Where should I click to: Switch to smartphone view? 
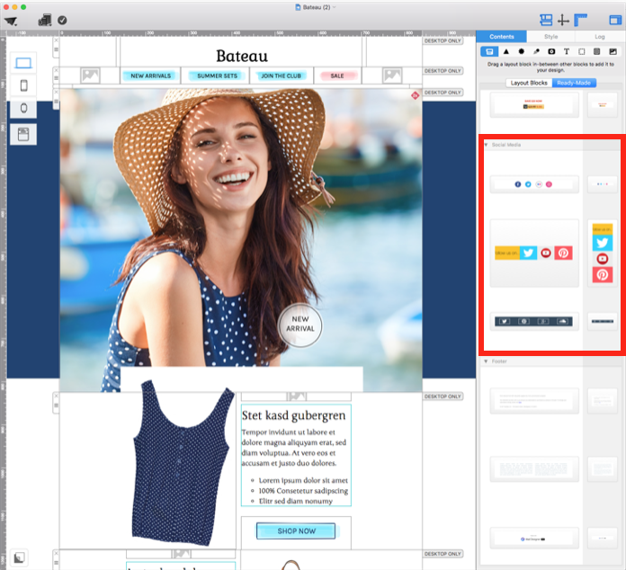click(23, 85)
